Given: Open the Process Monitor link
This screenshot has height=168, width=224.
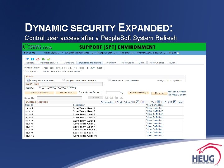Looking at the screenshot, I should click(x=177, y=91).
